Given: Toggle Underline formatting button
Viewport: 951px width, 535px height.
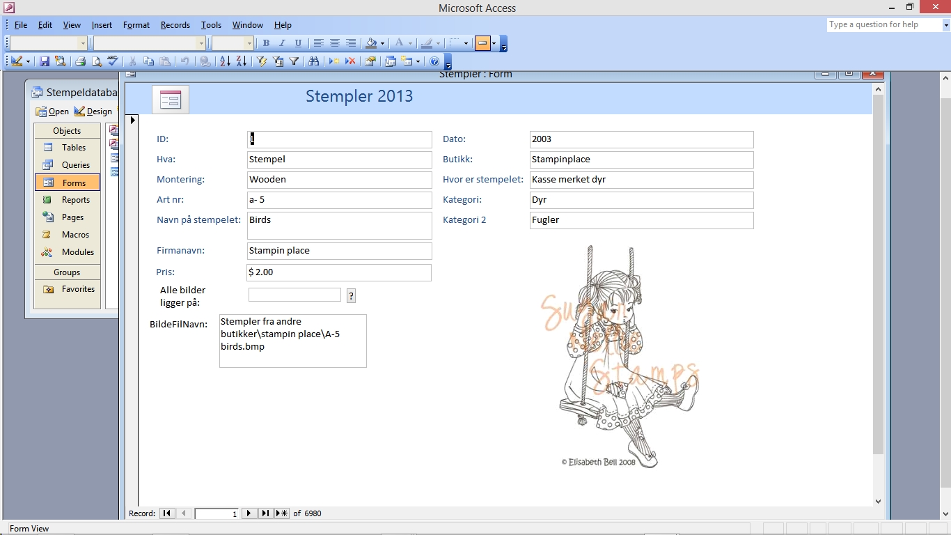Looking at the screenshot, I should tap(298, 43).
